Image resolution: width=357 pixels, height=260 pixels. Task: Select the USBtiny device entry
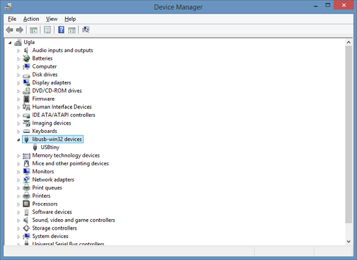50,147
